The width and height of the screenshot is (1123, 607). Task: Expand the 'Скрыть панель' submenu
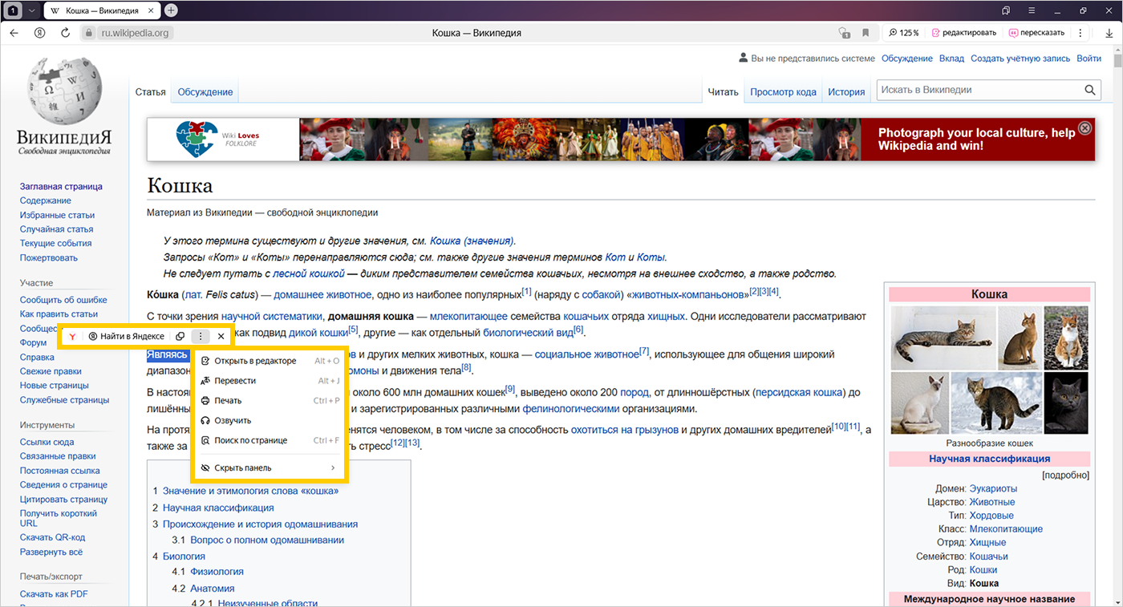[x=332, y=467]
